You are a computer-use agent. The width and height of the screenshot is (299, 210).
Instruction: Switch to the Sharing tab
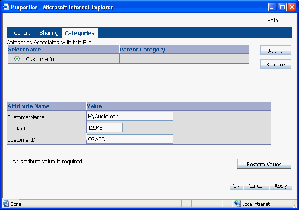tap(49, 33)
